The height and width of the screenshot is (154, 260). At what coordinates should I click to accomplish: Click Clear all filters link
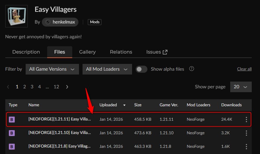pyautogui.click(x=244, y=69)
